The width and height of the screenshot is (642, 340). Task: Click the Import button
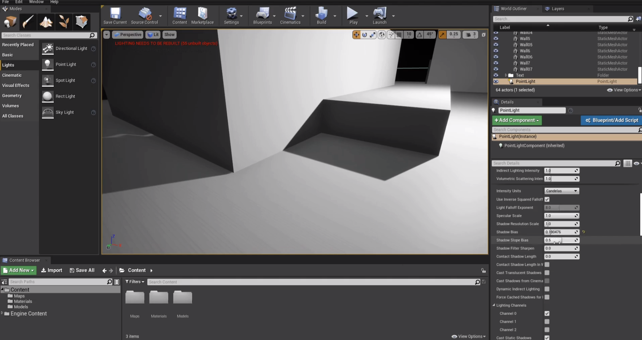coord(52,270)
